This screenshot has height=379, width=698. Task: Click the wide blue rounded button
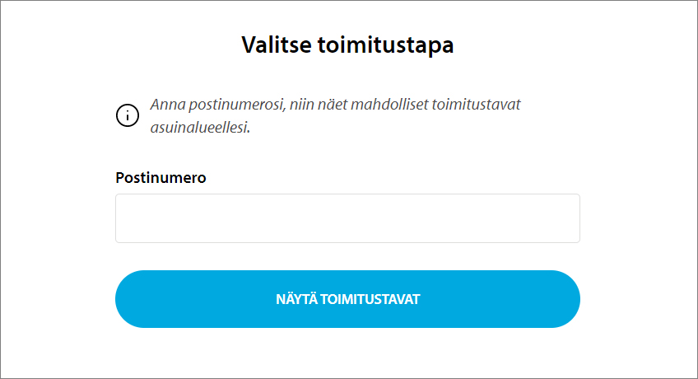[347, 299]
